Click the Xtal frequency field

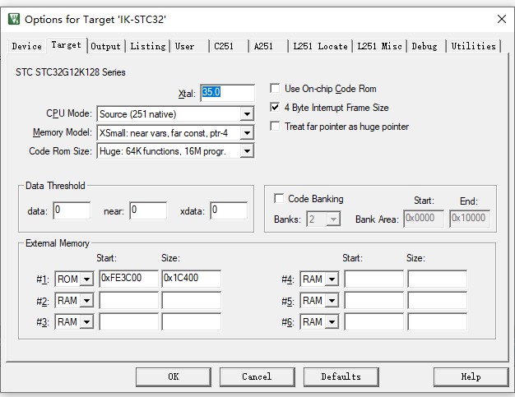tap(227, 93)
